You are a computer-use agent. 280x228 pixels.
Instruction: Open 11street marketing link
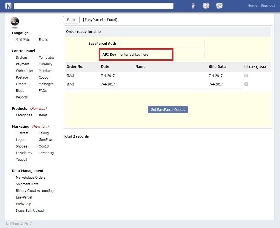(x=22, y=133)
